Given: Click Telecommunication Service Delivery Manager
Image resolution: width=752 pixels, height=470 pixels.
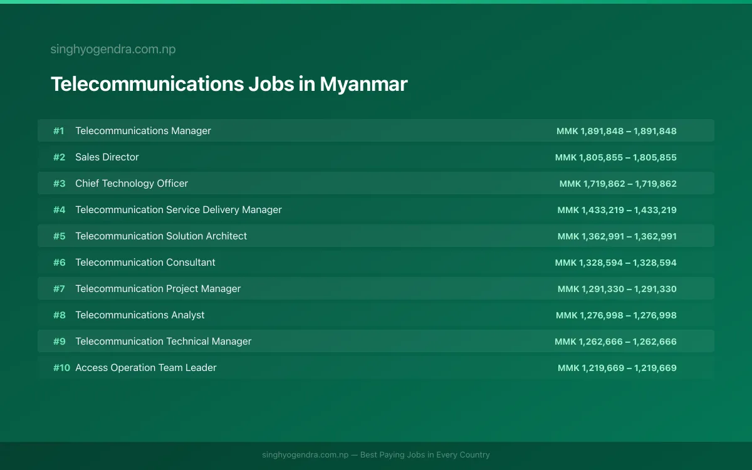Looking at the screenshot, I should coord(179,210).
